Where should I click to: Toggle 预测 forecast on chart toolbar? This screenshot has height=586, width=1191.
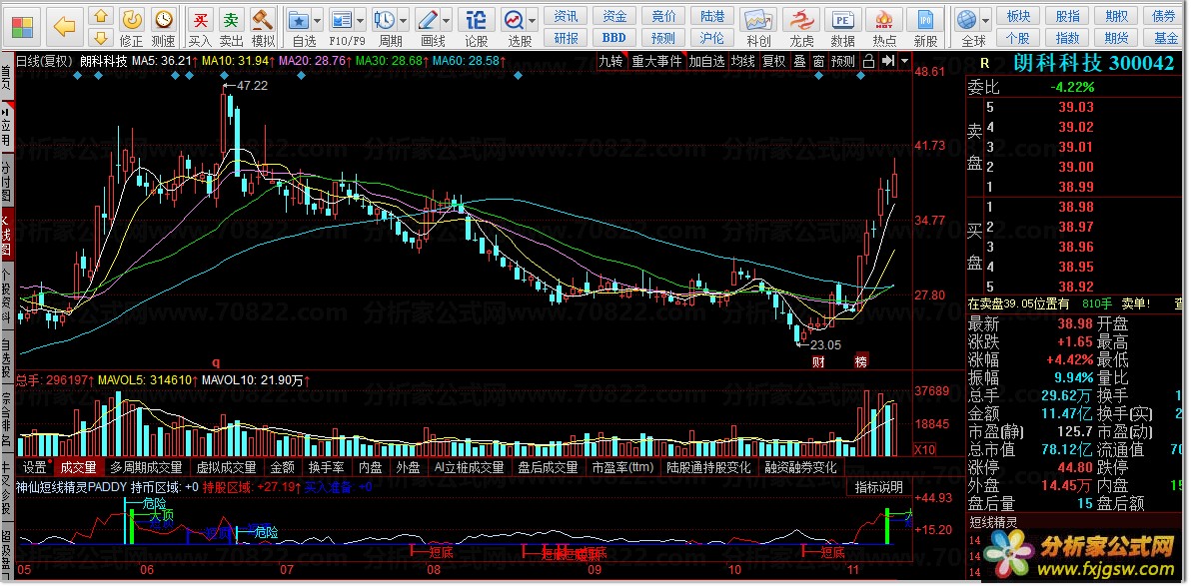point(843,61)
